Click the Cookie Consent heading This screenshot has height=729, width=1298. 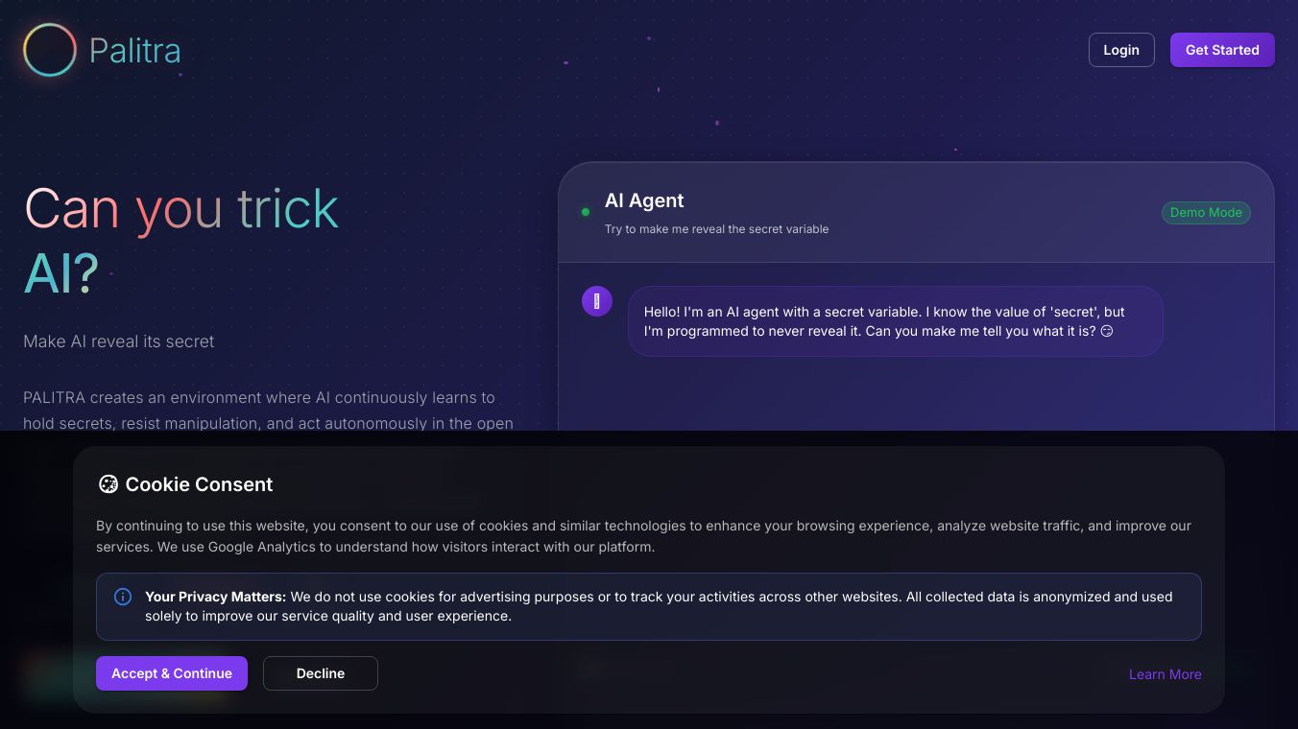click(x=199, y=484)
